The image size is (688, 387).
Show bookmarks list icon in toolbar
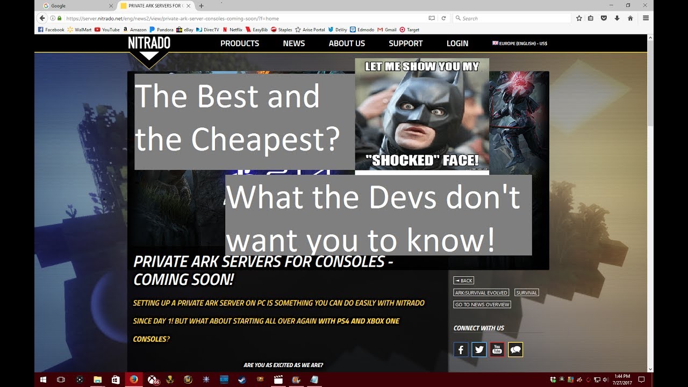[591, 18]
